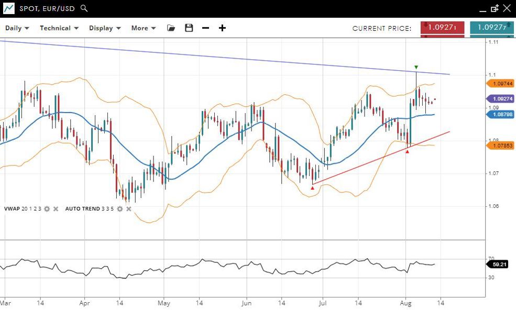Select the purple 1.09274 current price label

click(x=500, y=98)
